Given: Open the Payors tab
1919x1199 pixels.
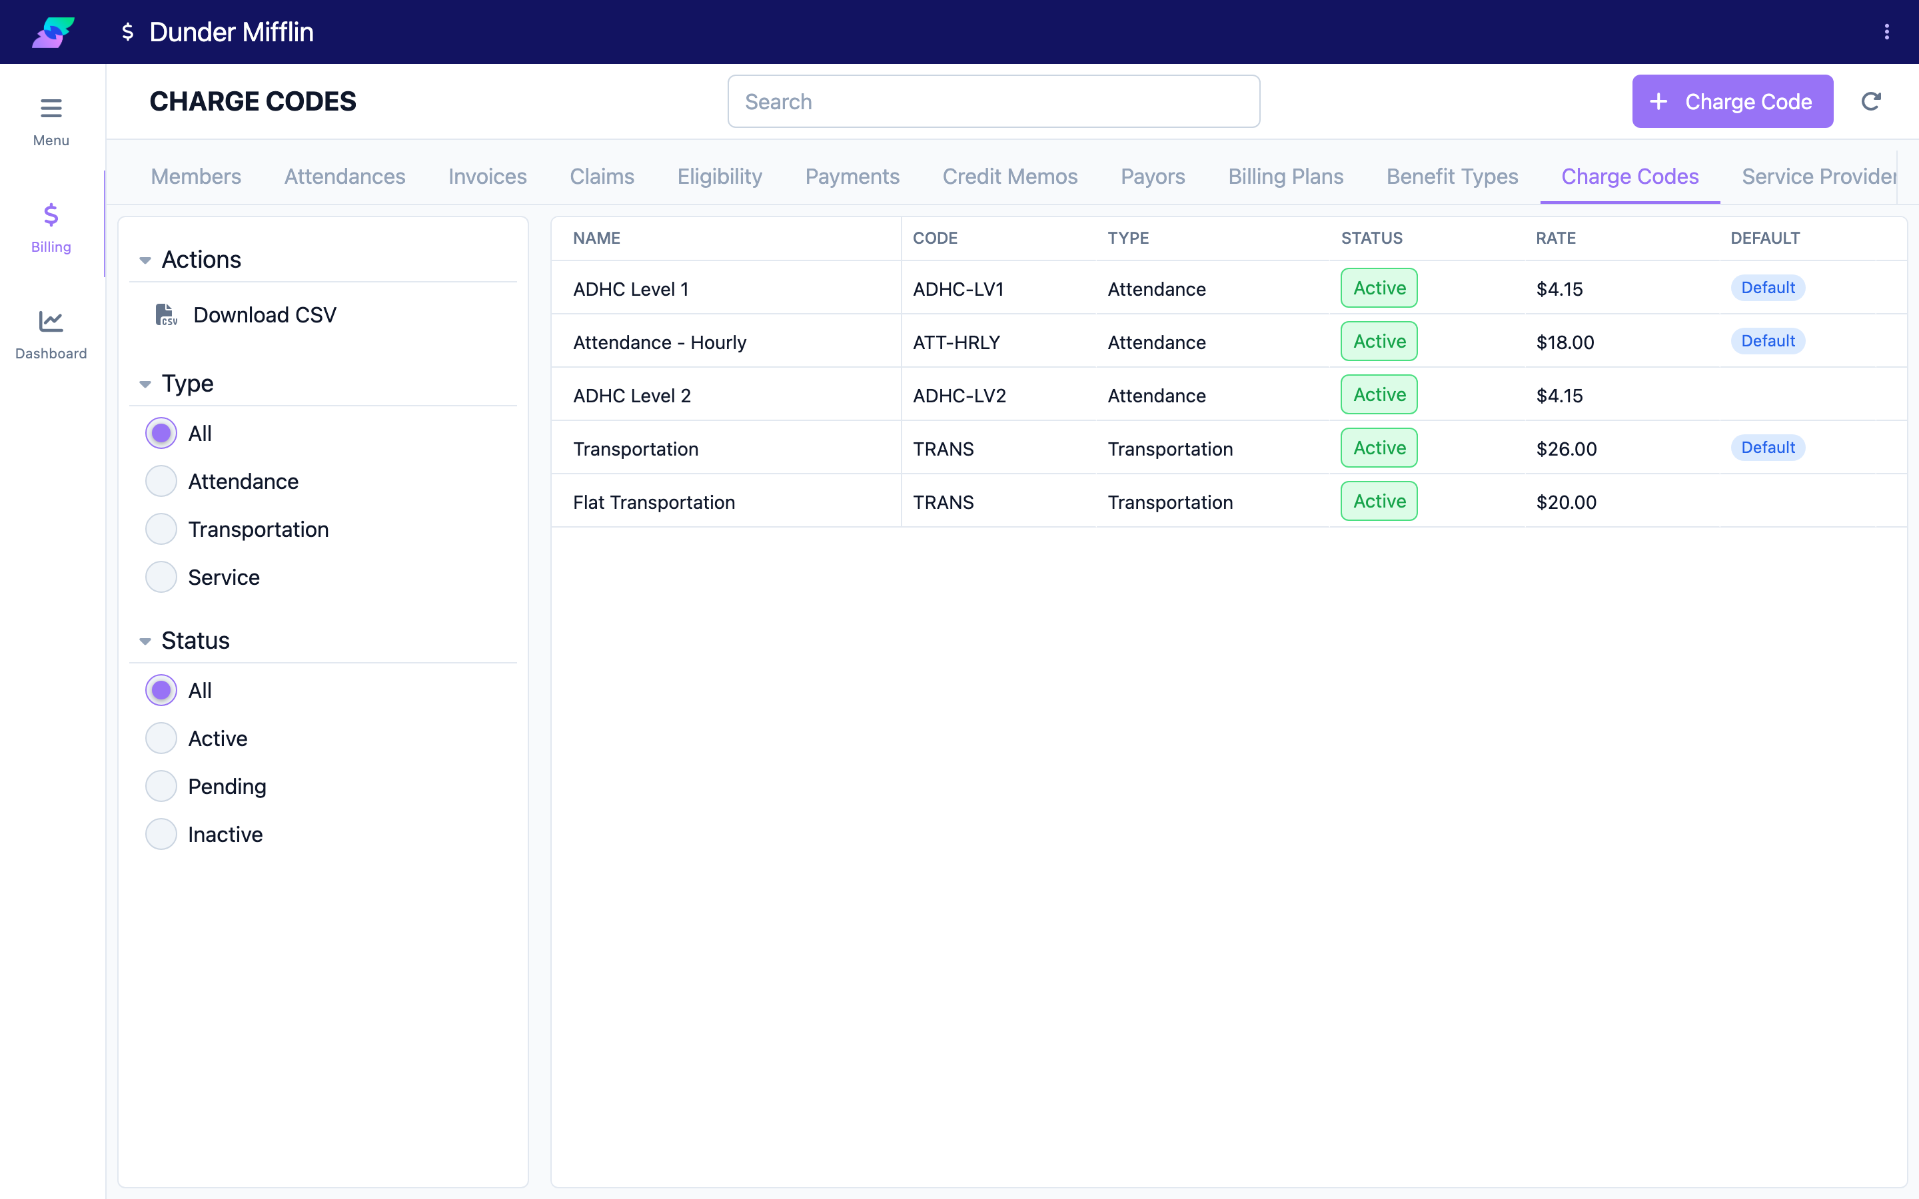Looking at the screenshot, I should tap(1153, 176).
